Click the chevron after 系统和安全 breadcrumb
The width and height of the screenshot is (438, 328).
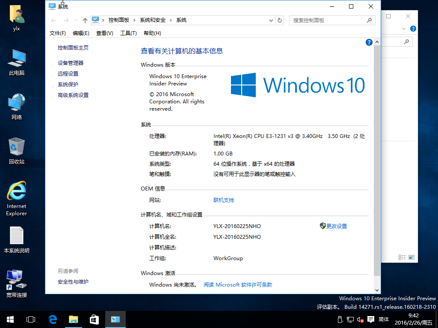(x=171, y=20)
